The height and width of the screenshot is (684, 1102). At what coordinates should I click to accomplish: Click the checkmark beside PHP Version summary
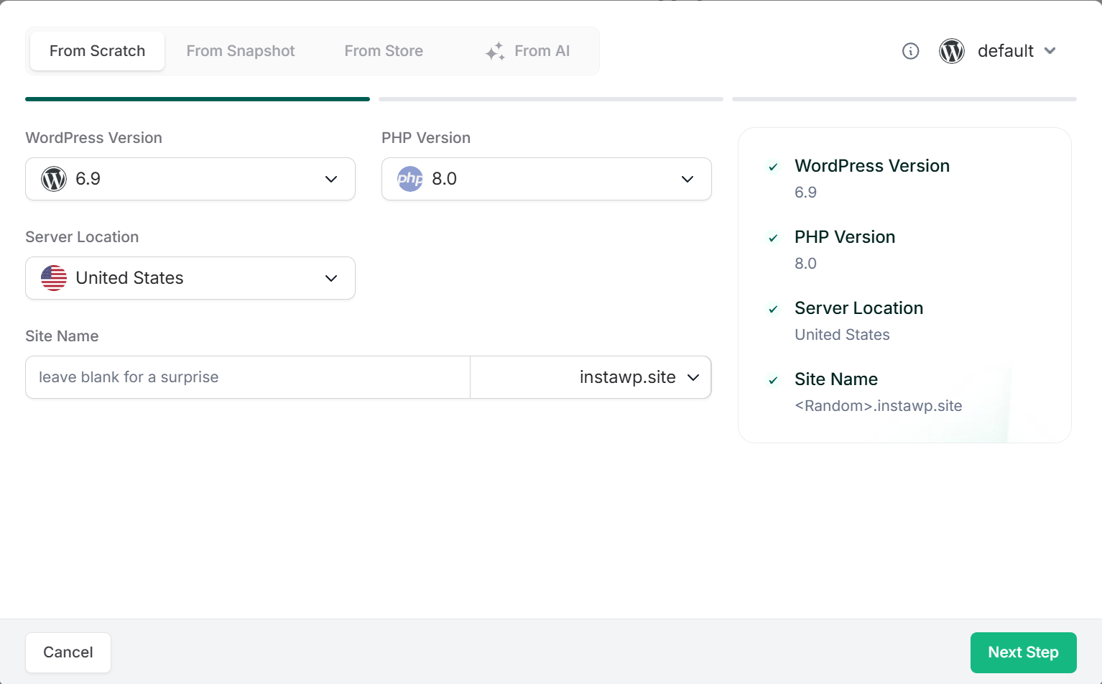773,238
